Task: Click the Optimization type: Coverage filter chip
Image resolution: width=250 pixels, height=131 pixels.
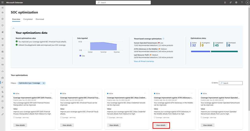Action: 29,83
